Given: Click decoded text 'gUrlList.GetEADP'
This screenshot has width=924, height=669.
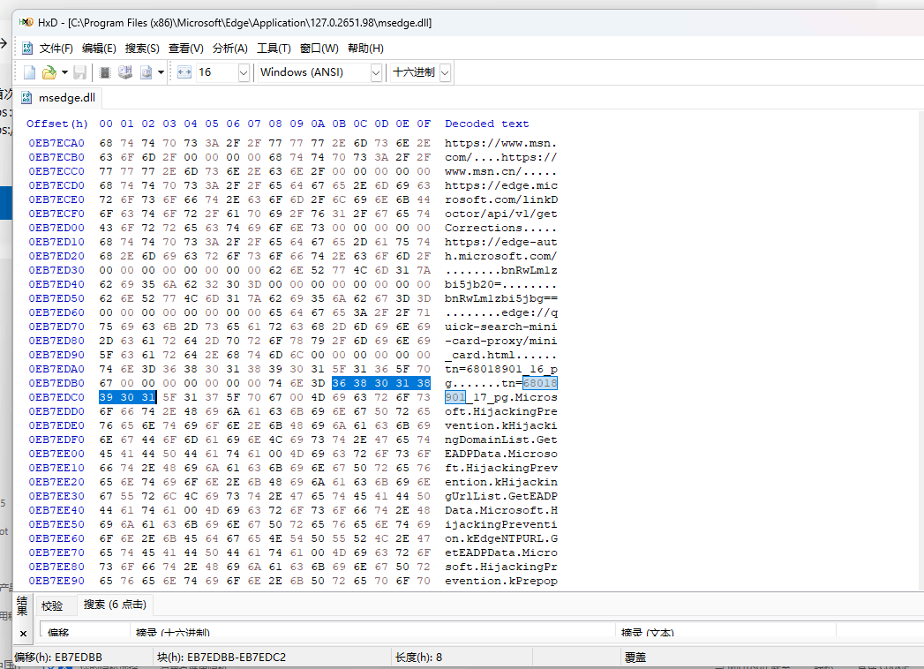Looking at the screenshot, I should (x=501, y=496).
